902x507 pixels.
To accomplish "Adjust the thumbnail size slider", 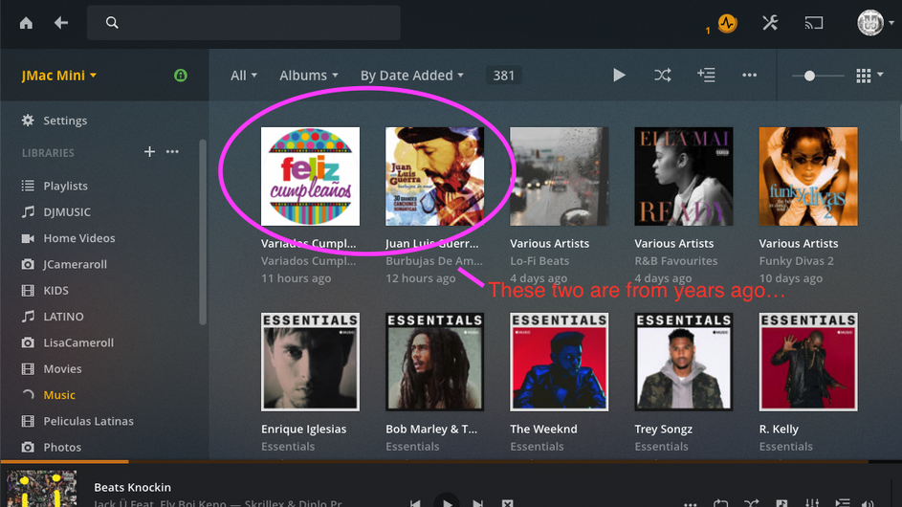I will 818,76.
